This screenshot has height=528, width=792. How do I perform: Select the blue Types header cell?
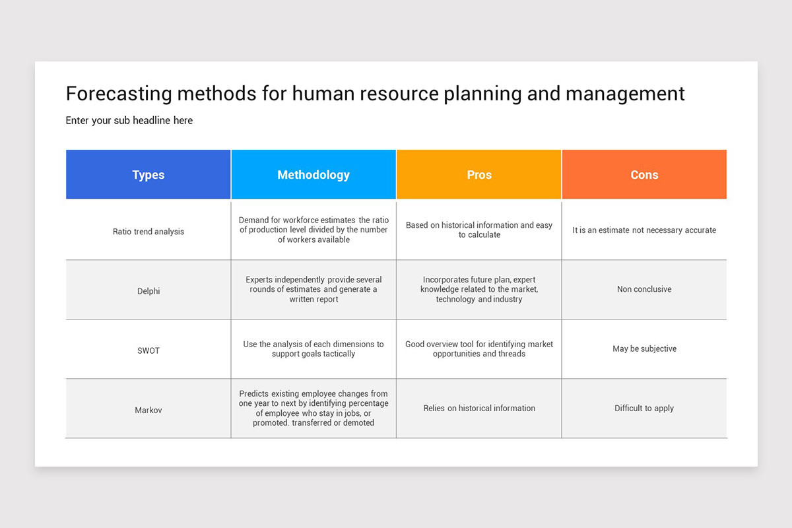tap(148, 174)
